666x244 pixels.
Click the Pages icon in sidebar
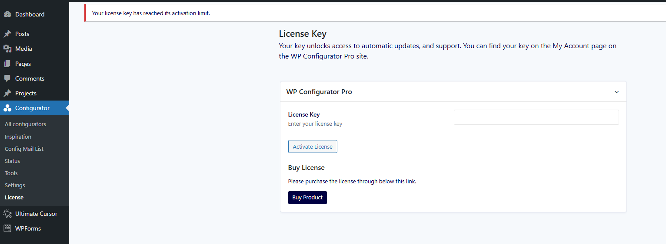click(x=7, y=64)
